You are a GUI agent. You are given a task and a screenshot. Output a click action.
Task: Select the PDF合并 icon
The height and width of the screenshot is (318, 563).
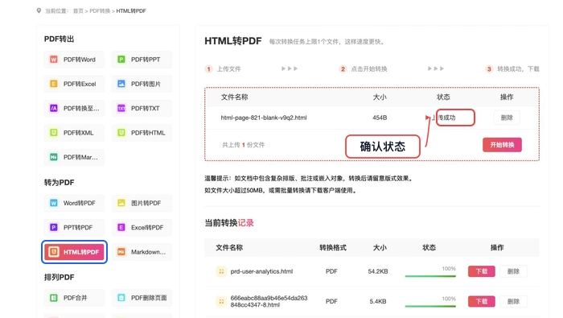coord(54,298)
